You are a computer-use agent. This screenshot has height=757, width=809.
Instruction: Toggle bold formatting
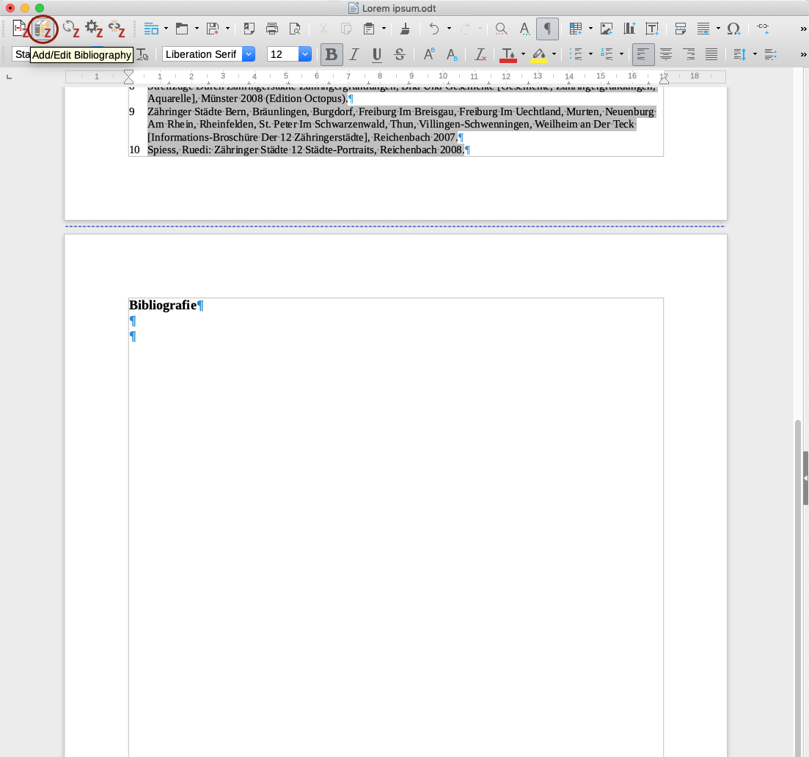pyautogui.click(x=332, y=54)
